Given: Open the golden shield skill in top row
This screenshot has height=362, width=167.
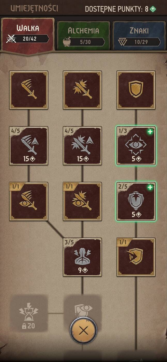Looking at the screenshot, I should [136, 90].
